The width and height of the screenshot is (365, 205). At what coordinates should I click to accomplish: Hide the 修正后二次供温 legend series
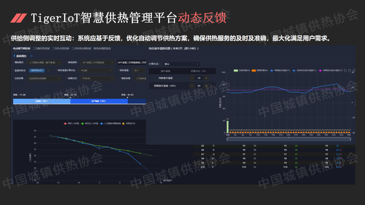pos(91,124)
